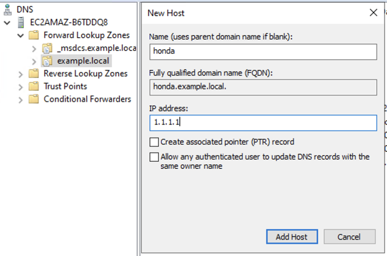Expand the example.local zone
The height and width of the screenshot is (256, 387).
[34, 61]
